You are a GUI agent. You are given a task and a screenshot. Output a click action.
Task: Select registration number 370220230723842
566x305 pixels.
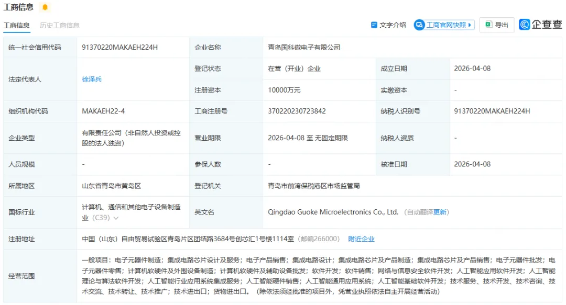click(297, 111)
